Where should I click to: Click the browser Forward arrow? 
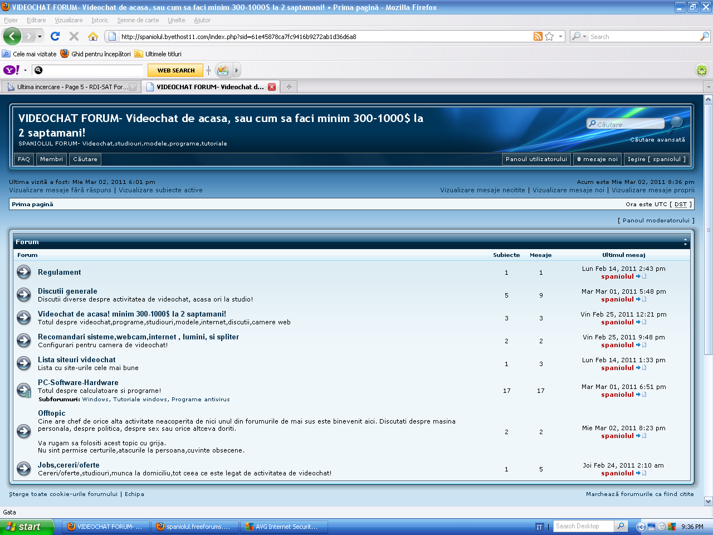[29, 36]
